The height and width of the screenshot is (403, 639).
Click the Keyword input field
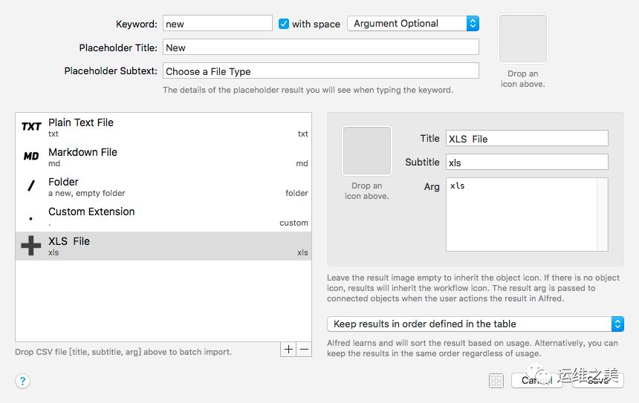coord(217,24)
